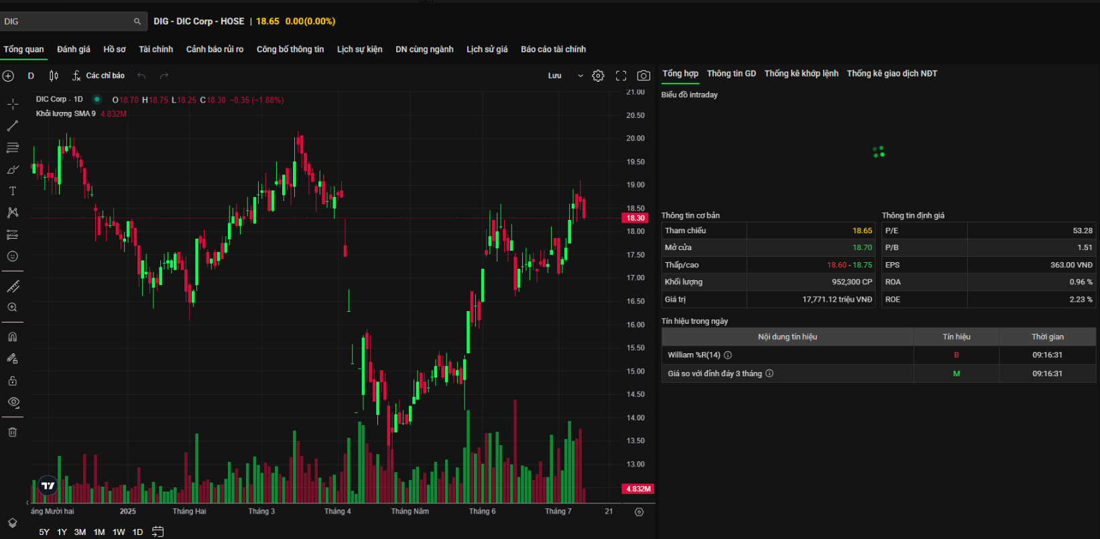
Task: Click the TradingView logo on the chart
Action: 48,485
